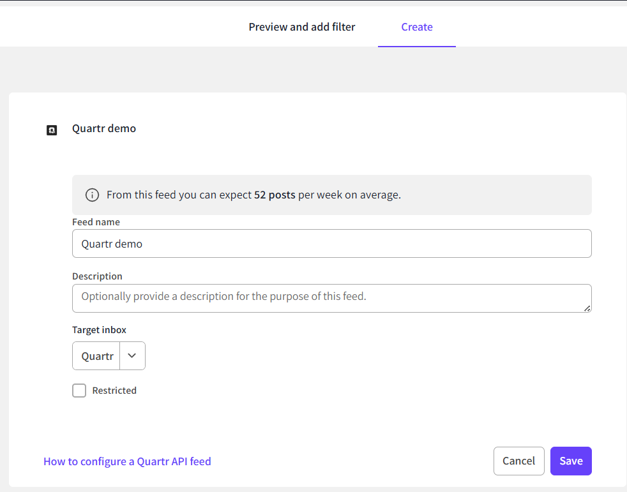The width and height of the screenshot is (627, 492).
Task: Click the Restricted checkbox label text
Action: click(114, 391)
